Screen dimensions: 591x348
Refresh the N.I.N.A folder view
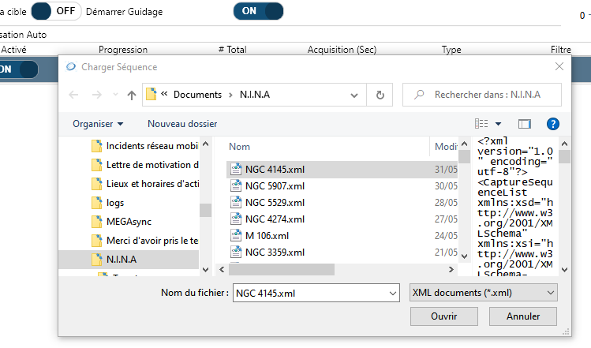tap(380, 95)
